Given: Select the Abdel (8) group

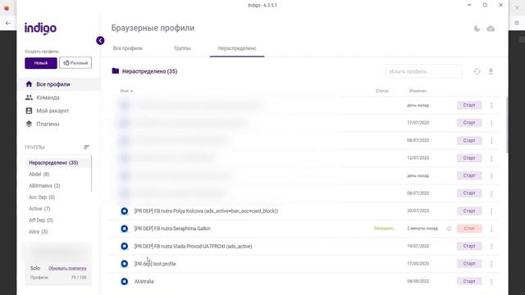Looking at the screenshot, I should click(39, 175).
